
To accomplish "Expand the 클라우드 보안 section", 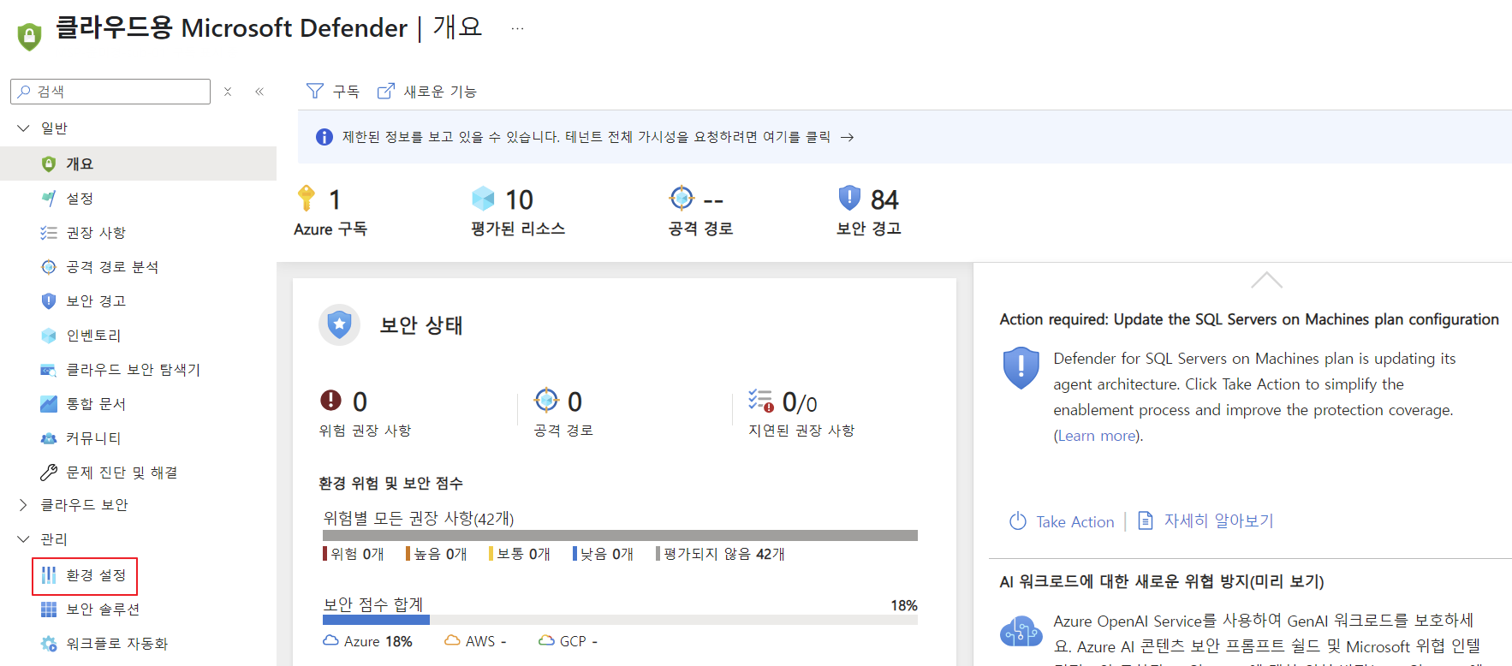I will click(x=23, y=505).
